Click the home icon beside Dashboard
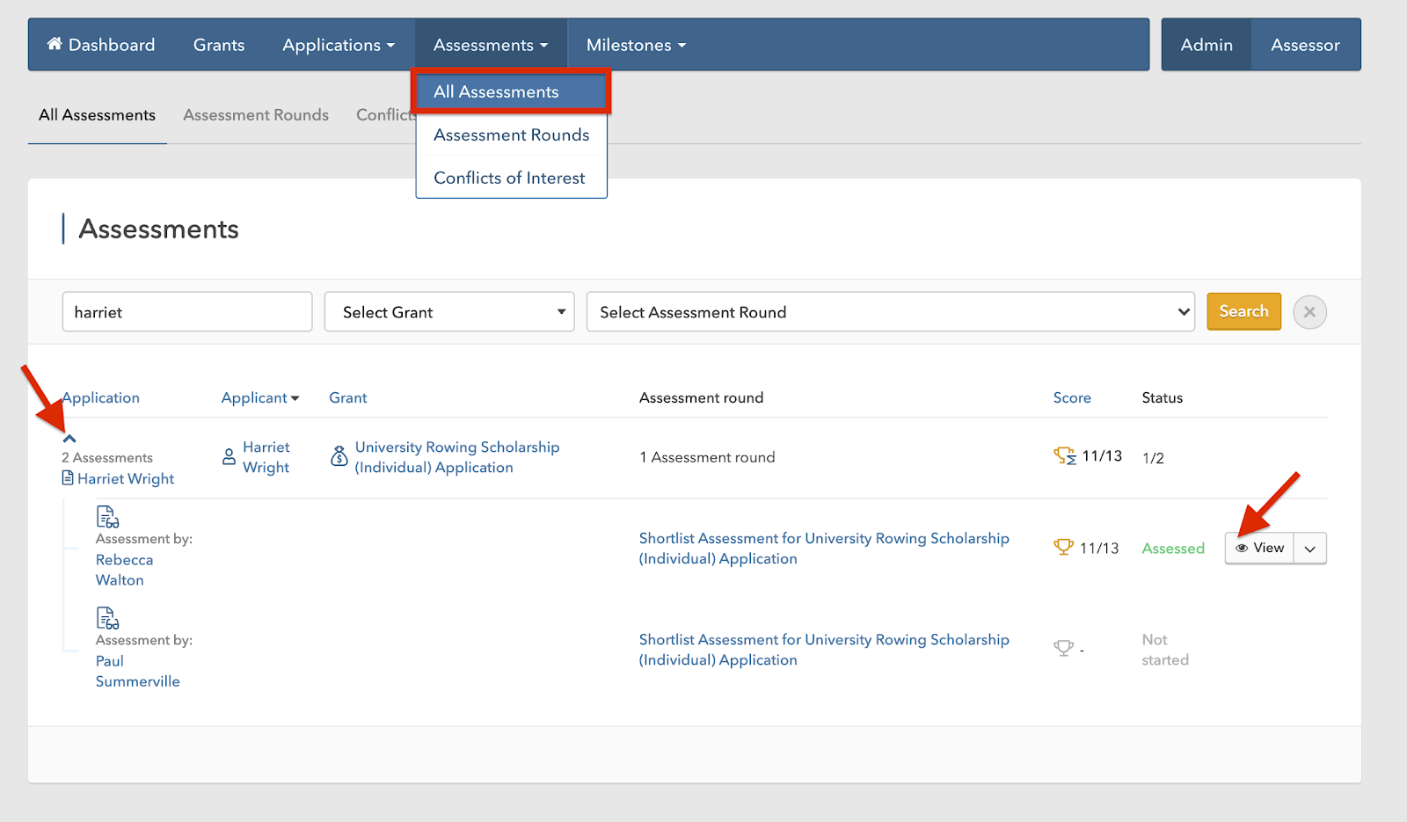 tap(55, 44)
